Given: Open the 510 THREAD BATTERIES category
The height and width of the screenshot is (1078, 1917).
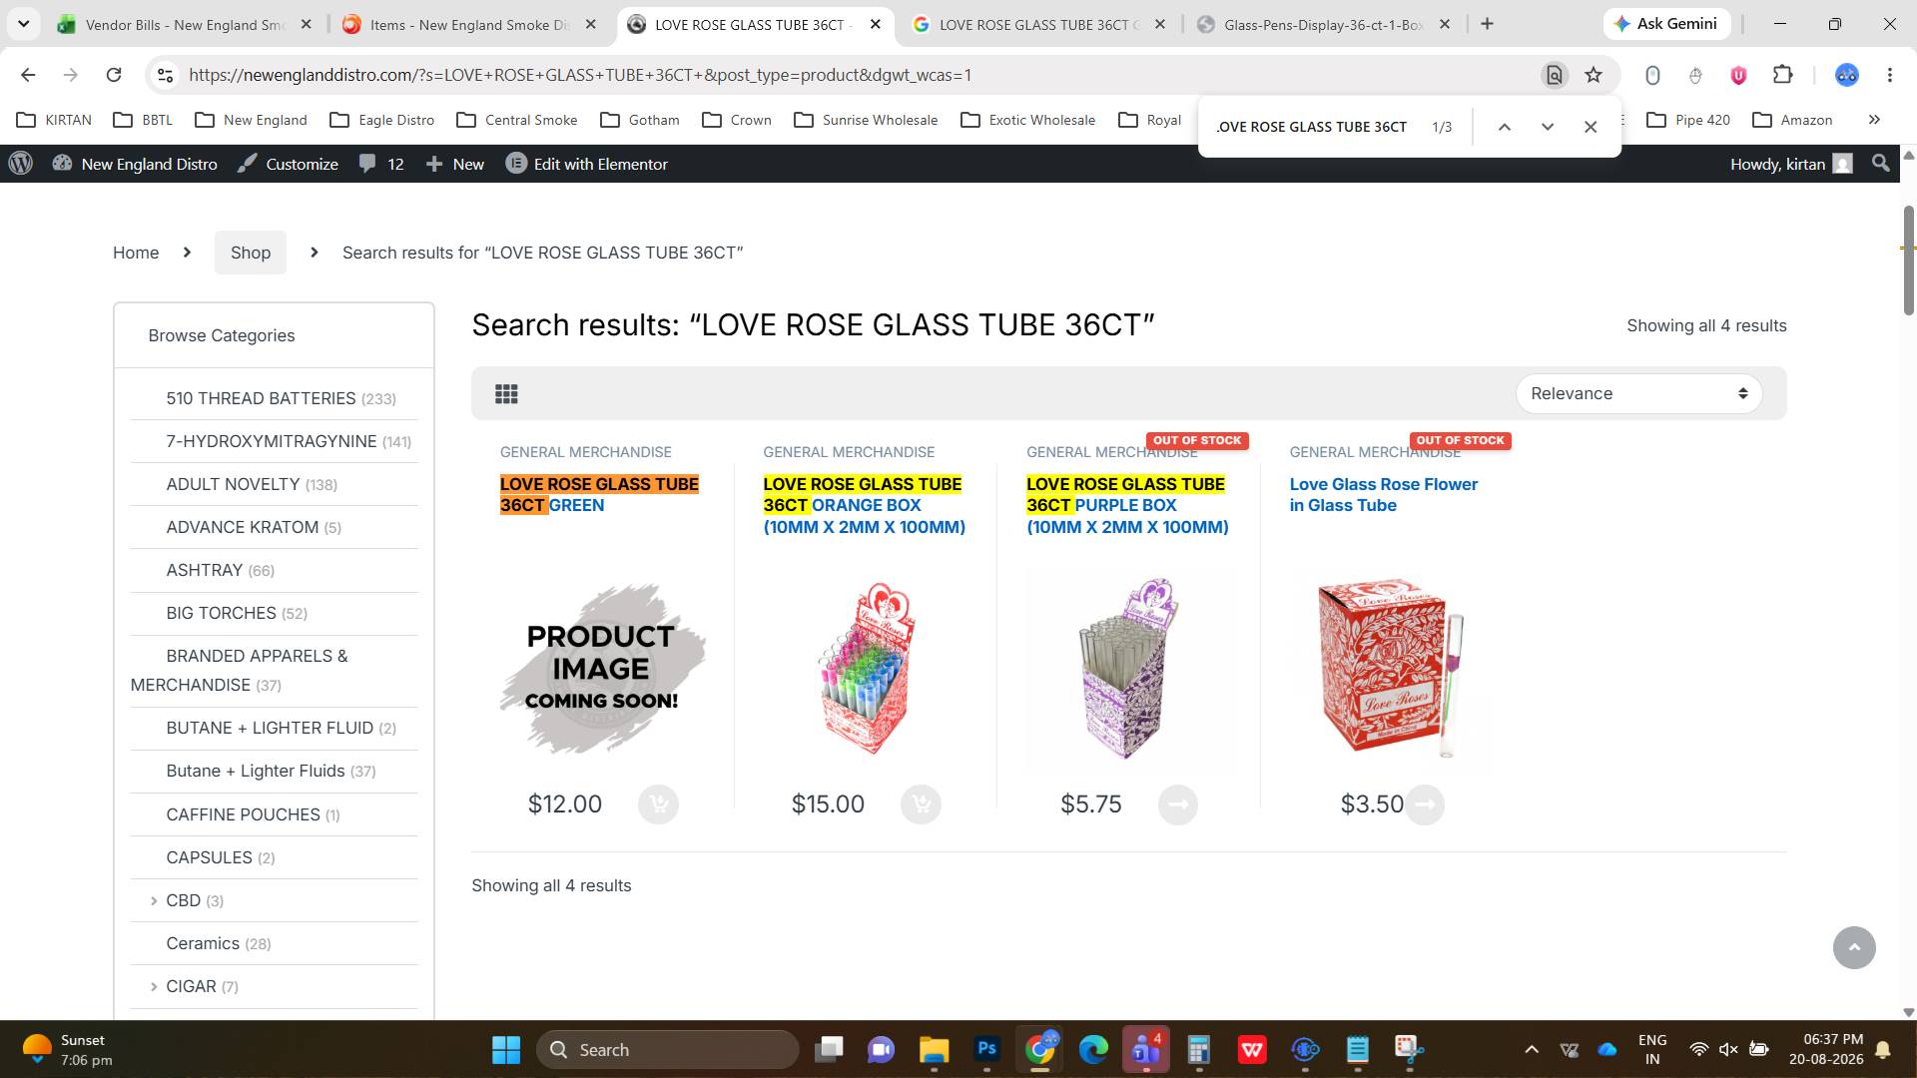Looking at the screenshot, I should tap(261, 398).
